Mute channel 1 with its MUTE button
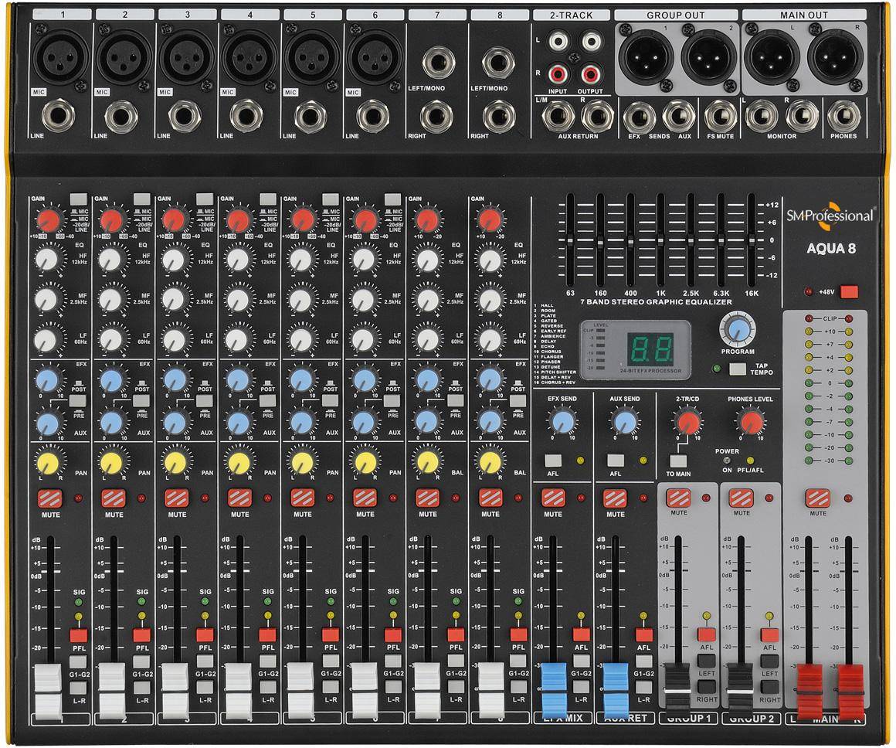The image size is (896, 748). tap(48, 498)
